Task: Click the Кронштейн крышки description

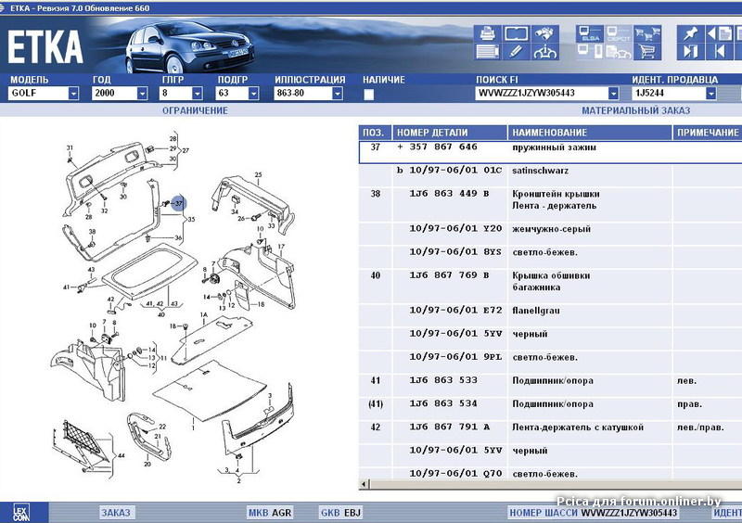Action: [556, 199]
